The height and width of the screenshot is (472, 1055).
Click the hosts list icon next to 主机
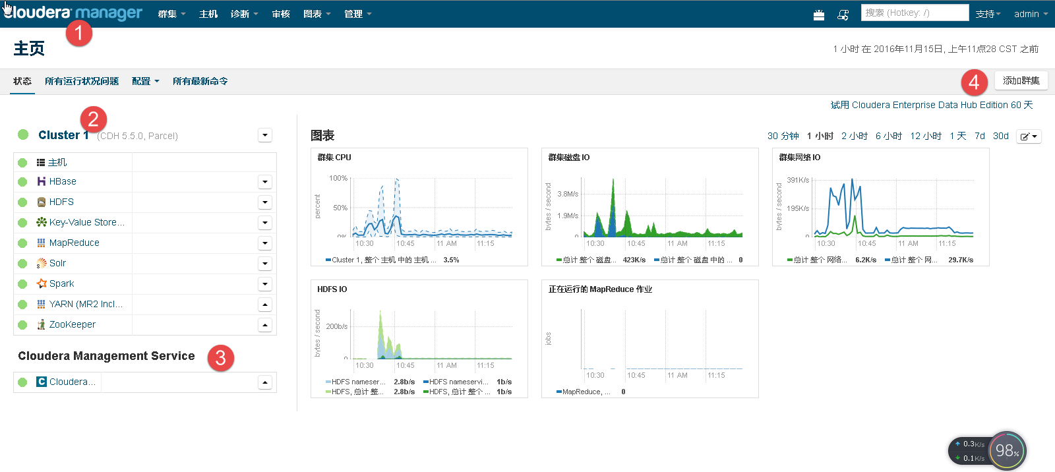pos(41,162)
